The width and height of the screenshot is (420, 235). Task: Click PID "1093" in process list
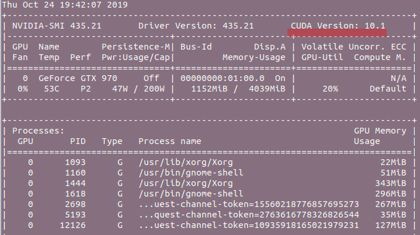point(75,162)
